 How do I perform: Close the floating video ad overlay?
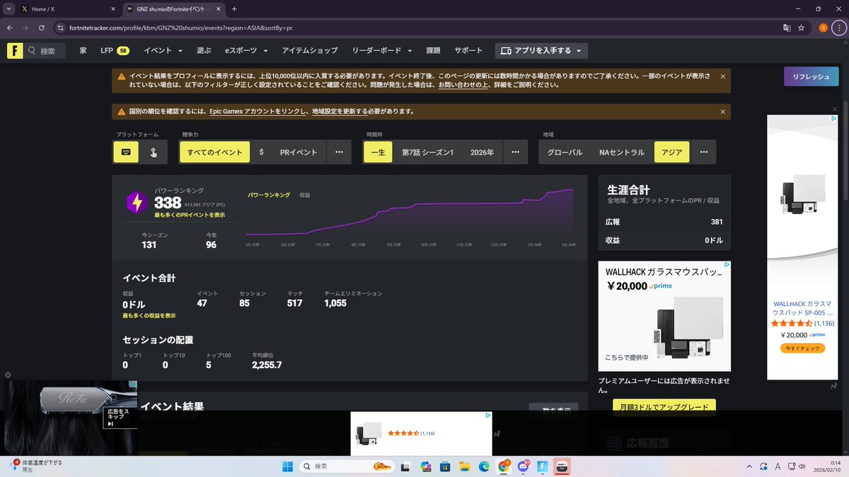coord(8,375)
